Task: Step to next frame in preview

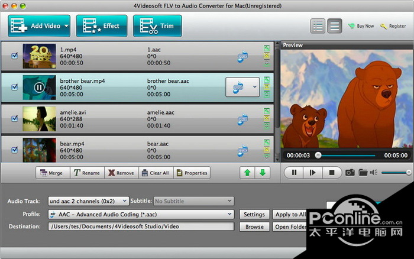Action: (x=313, y=173)
